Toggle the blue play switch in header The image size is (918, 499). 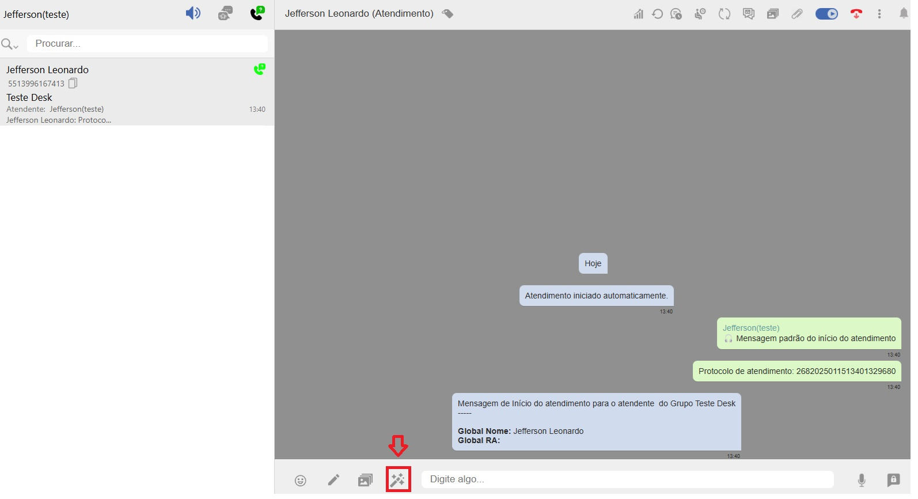tap(826, 14)
